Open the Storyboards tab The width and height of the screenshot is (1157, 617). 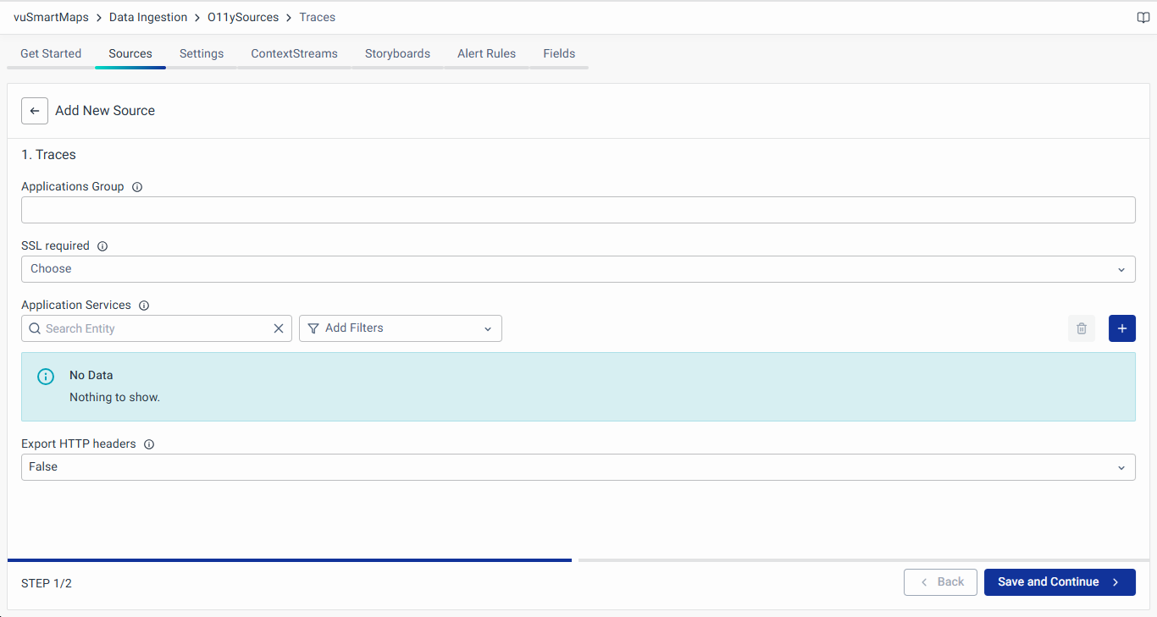397,53
